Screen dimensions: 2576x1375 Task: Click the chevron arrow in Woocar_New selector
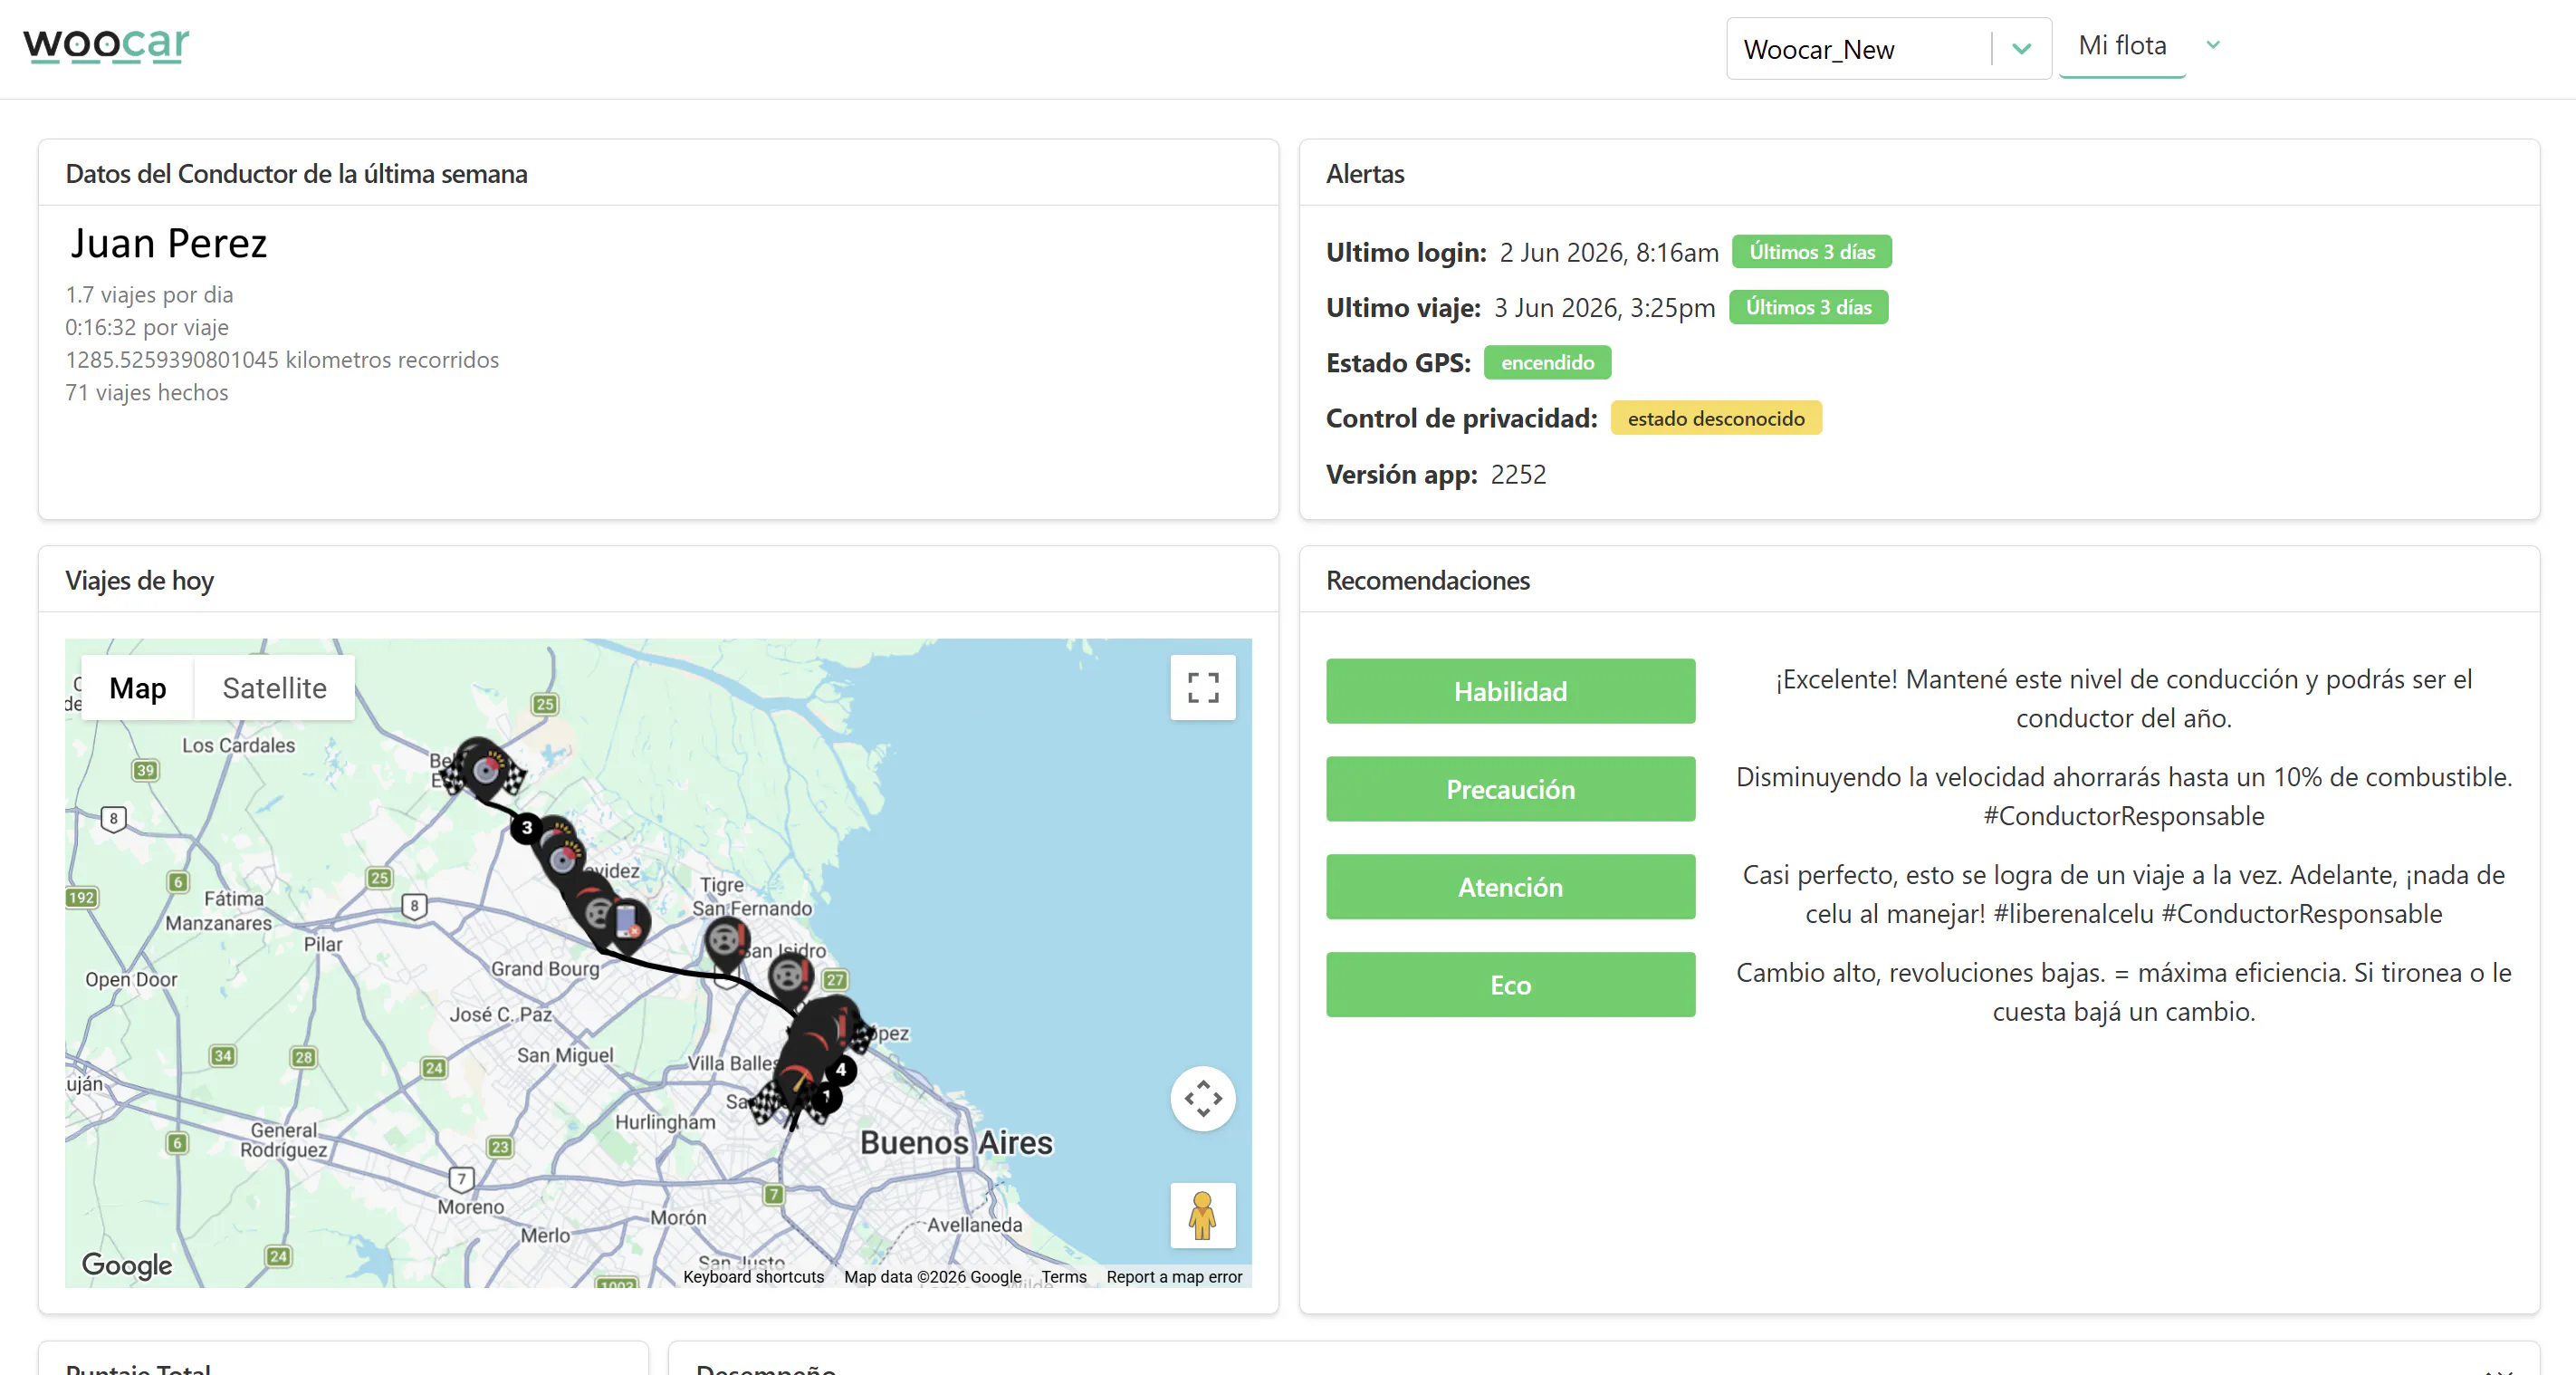pos(2021,49)
